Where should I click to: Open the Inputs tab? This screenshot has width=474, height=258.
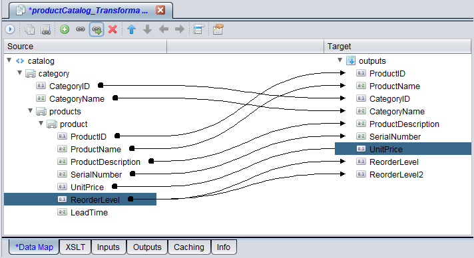click(x=109, y=247)
